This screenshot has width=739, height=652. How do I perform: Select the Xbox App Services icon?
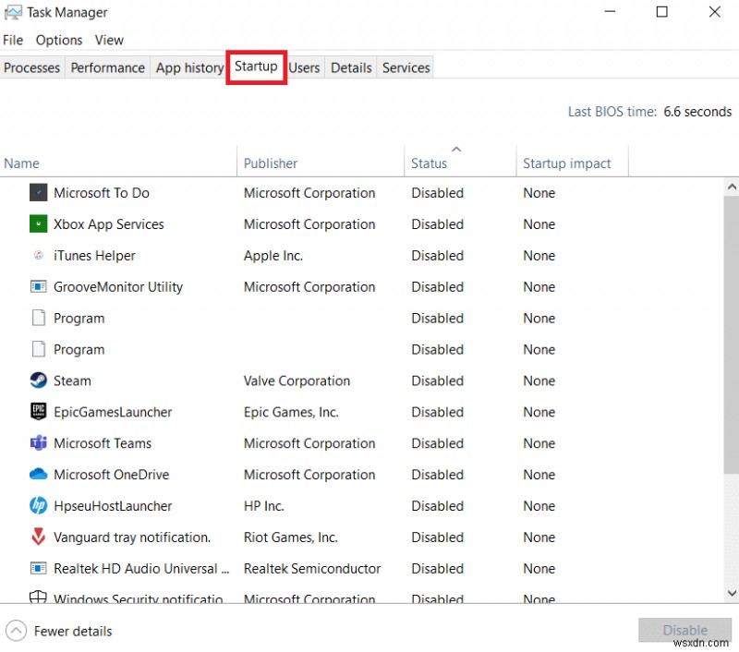coord(38,224)
